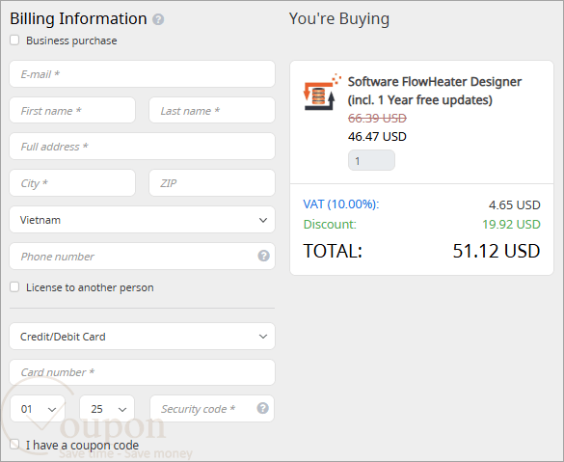Click the green Discount label
Viewport: 564px width, 462px height.
click(x=330, y=224)
